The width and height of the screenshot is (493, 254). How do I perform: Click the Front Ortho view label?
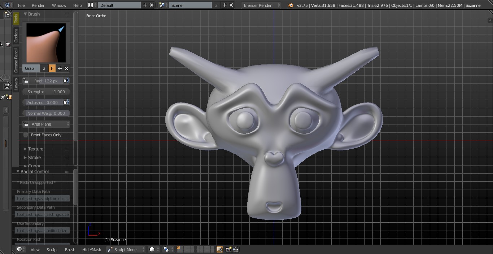pyautogui.click(x=96, y=16)
